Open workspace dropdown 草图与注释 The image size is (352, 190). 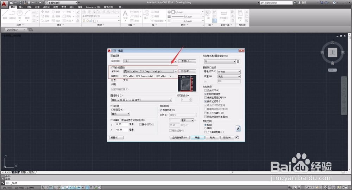(x=61, y=3)
